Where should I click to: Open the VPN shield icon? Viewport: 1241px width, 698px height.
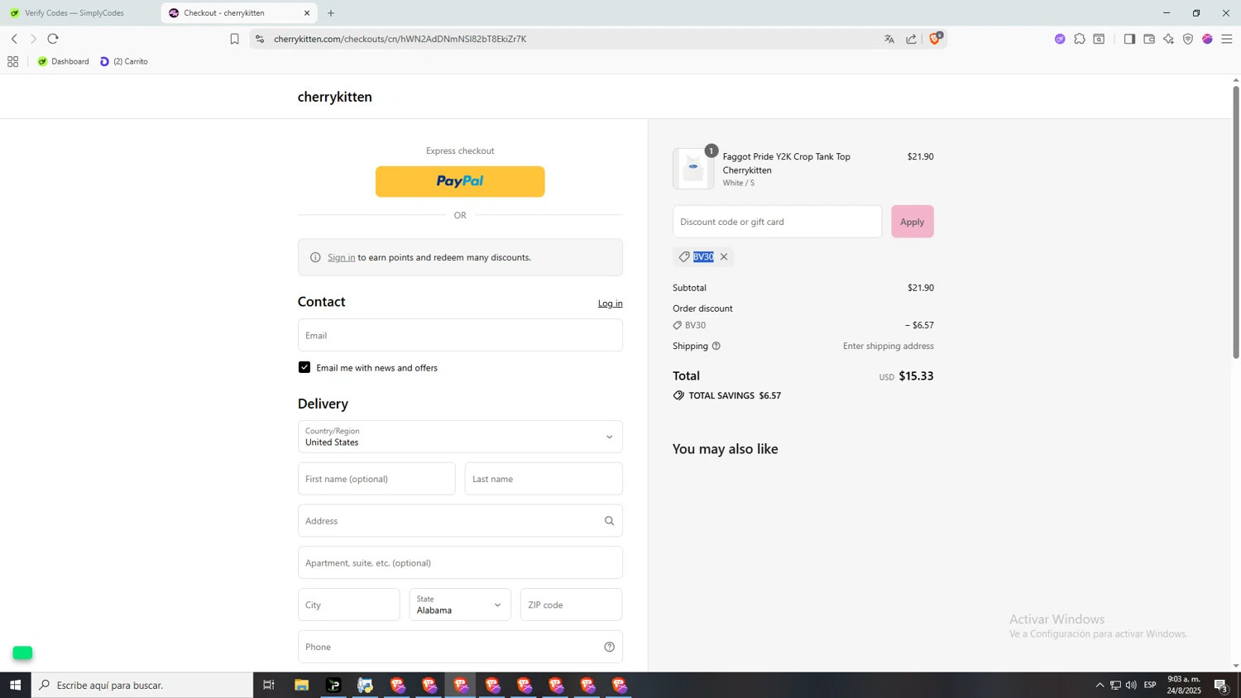click(x=1188, y=39)
